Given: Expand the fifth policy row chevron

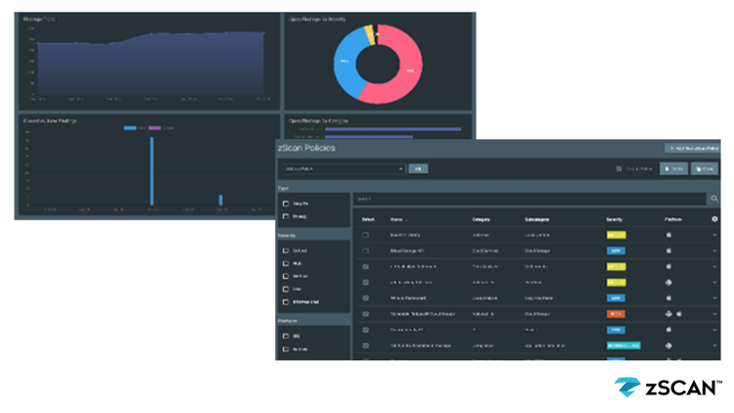Looking at the screenshot, I should click(714, 298).
